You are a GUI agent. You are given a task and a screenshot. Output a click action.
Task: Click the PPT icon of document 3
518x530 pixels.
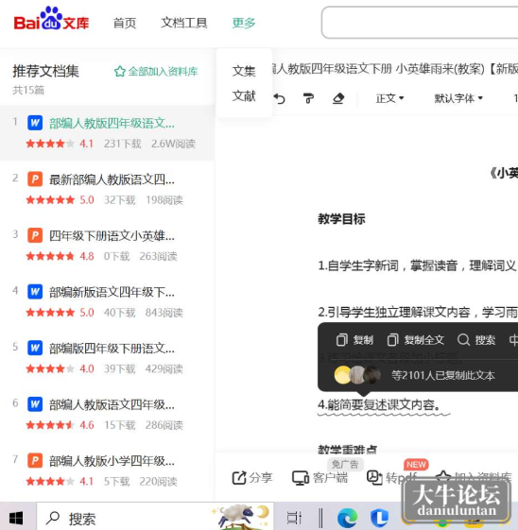coord(35,235)
